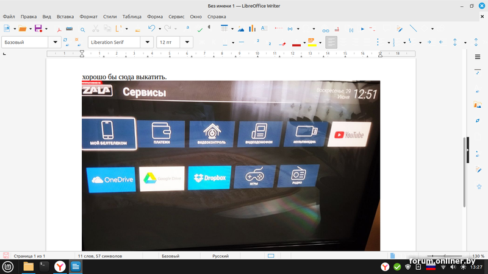The image size is (488, 274).
Task: Click the Save document icon
Action: 38,29
